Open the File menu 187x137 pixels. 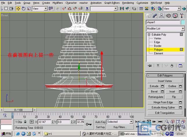click(x=3, y=3)
